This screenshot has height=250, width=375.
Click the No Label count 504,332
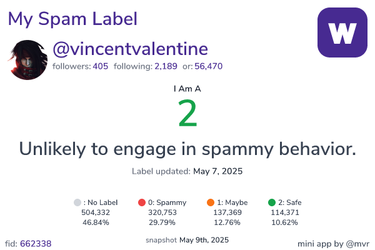click(96, 212)
